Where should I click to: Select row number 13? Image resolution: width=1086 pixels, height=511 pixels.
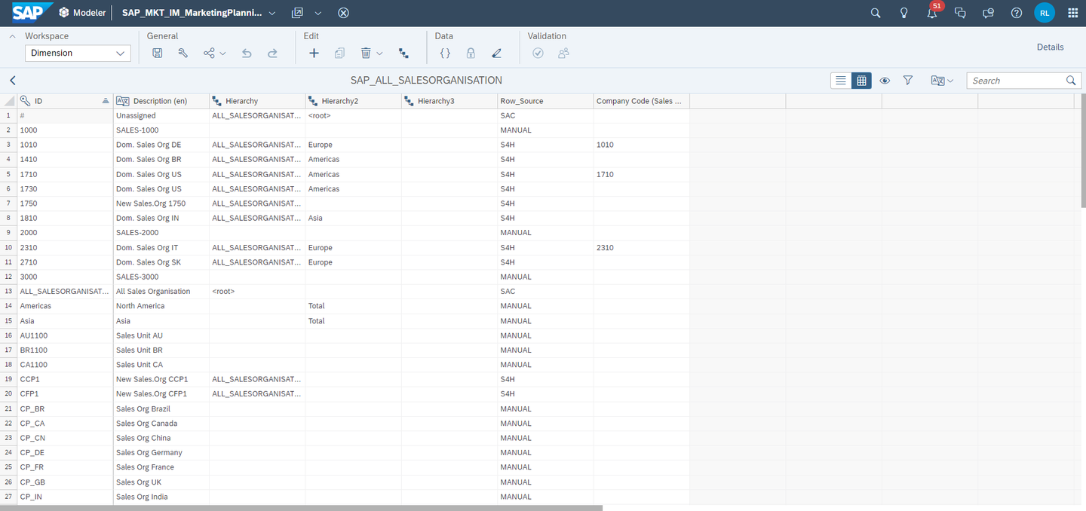tap(8, 291)
